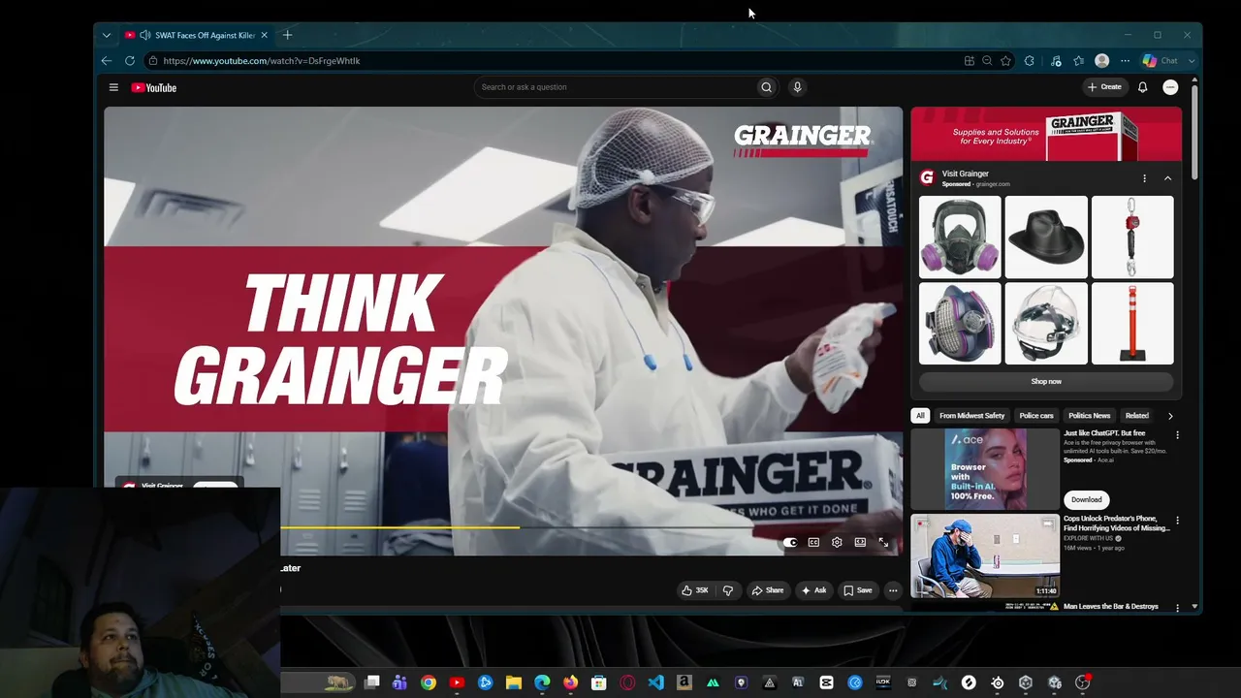
Task: Dislike the video
Action: [x=728, y=590]
